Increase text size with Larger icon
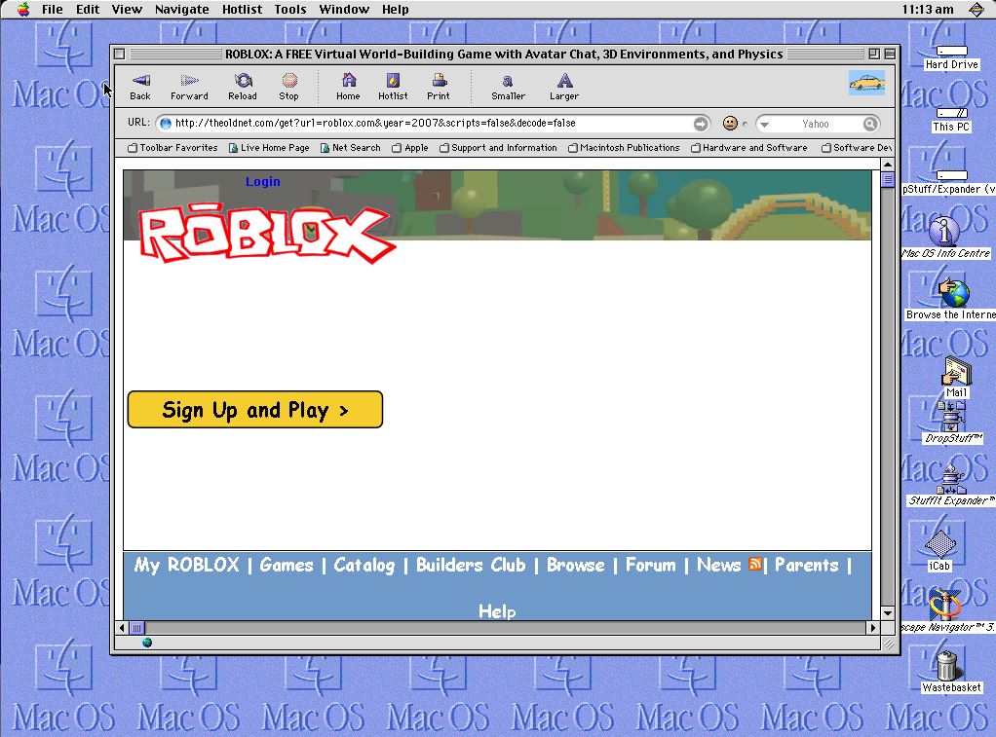The image size is (996, 737). click(563, 82)
